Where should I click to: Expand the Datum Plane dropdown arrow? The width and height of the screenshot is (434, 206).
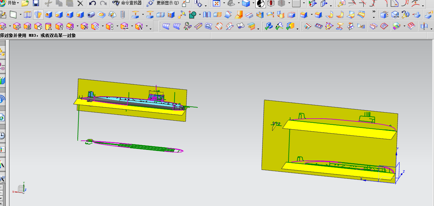click(x=20, y=15)
